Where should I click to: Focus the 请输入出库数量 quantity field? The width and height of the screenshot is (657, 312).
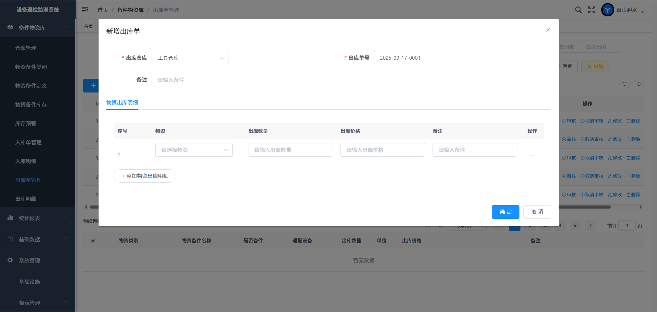coord(290,150)
